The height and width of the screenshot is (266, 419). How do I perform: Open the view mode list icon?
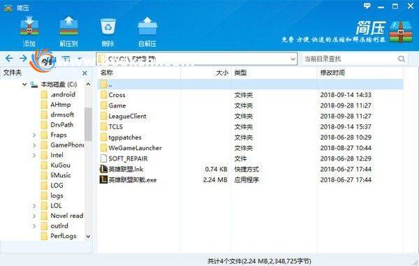[x=66, y=59]
